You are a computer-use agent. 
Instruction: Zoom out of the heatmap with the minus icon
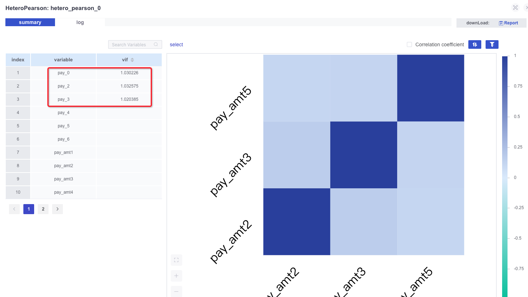176,291
